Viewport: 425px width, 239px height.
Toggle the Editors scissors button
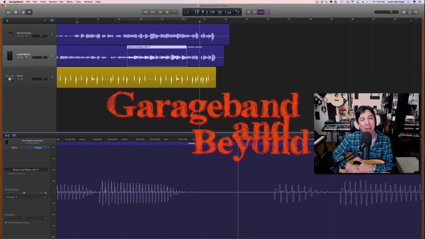click(29, 12)
